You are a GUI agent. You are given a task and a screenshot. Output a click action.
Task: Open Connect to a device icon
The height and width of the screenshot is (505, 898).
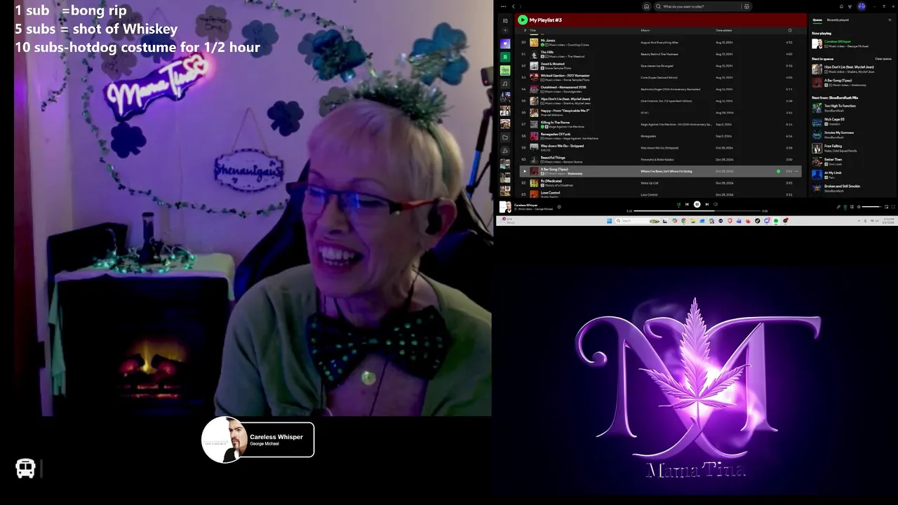pos(852,207)
